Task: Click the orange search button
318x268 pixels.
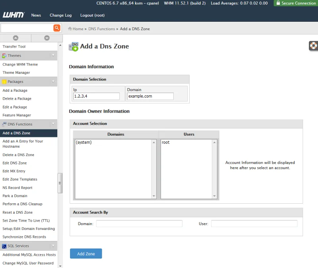Action: 57,28
